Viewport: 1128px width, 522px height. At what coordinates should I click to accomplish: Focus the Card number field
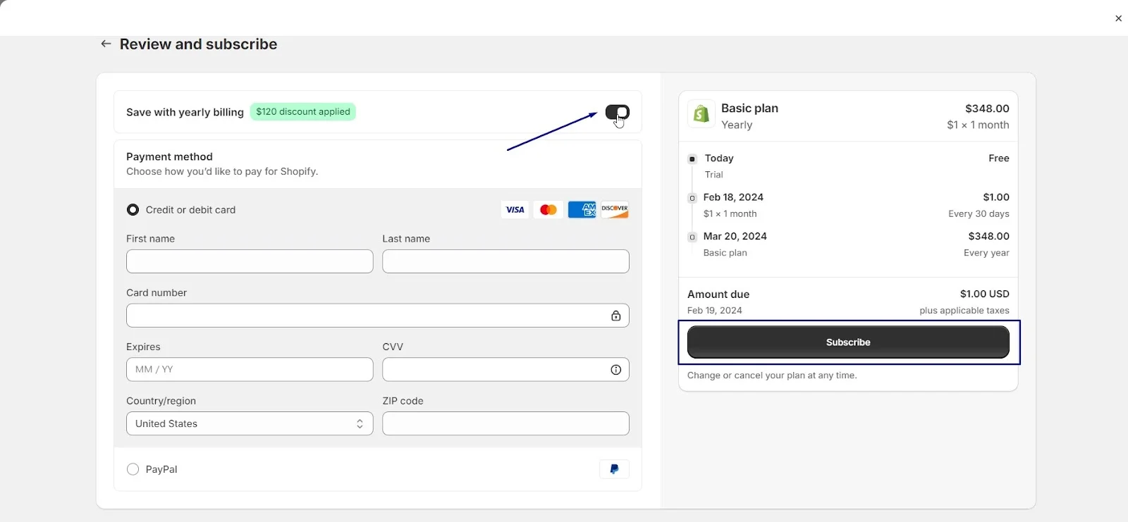(378, 316)
